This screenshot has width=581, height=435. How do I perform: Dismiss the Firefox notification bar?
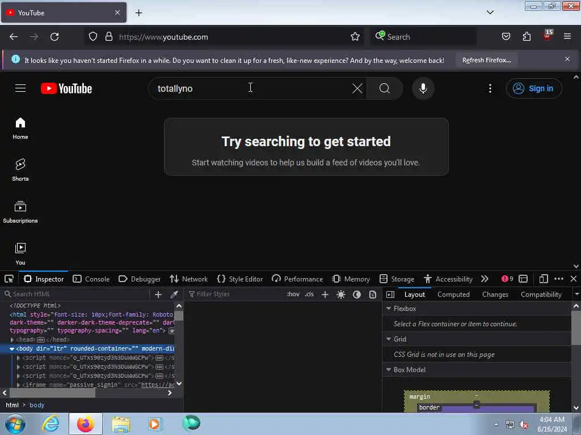(567, 59)
